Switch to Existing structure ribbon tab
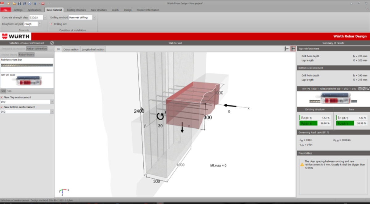This screenshot has width=370, height=204. (76, 10)
